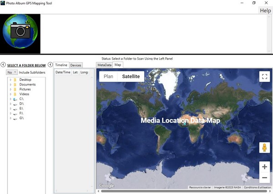273x194 pixels.
Task: Click the Include Subfolders label
Action: click(x=32, y=72)
